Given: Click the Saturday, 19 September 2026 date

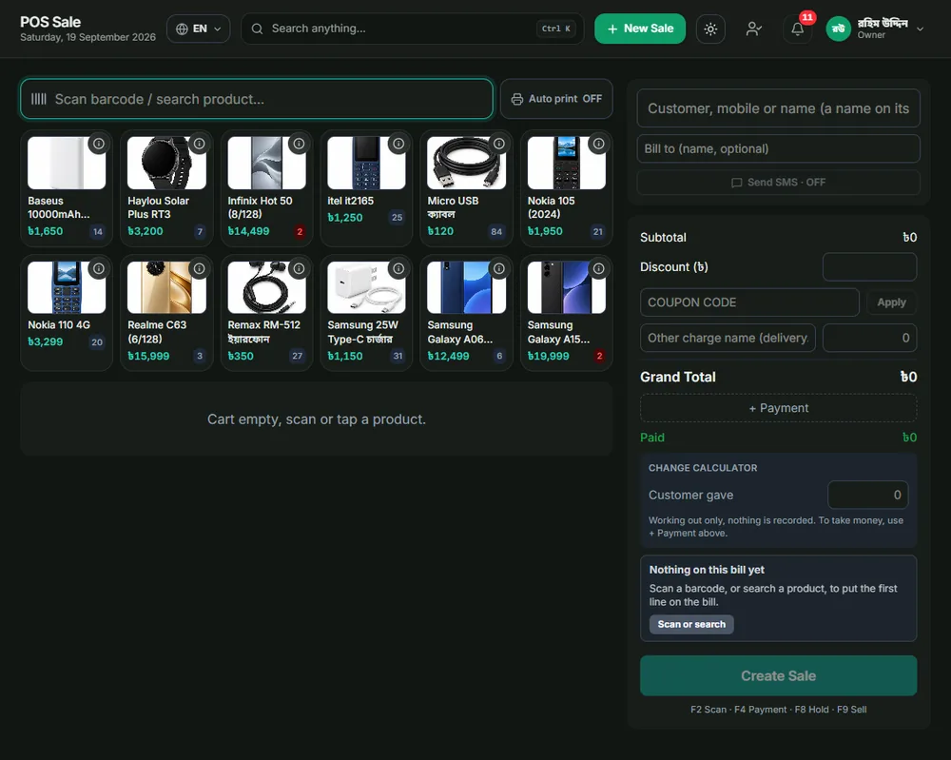Looking at the screenshot, I should point(87,37).
